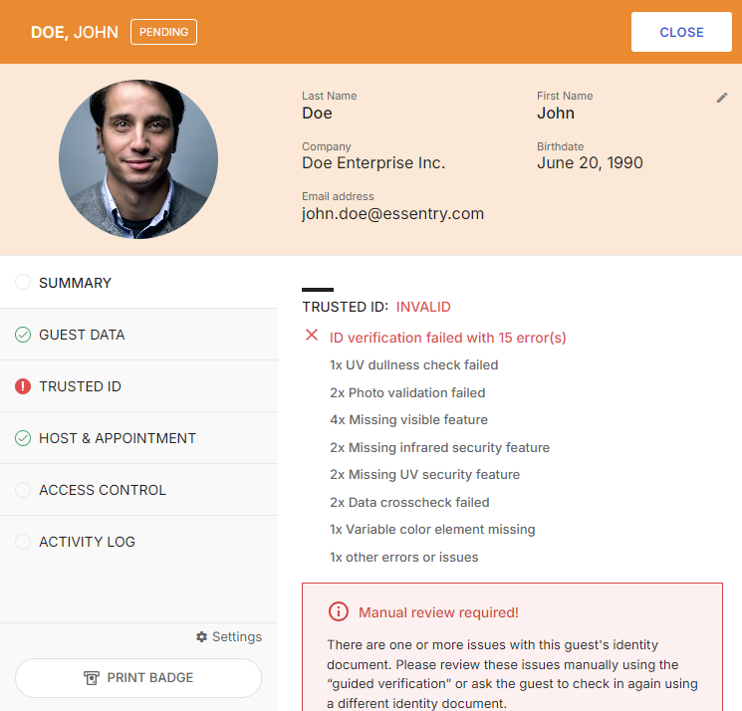742x711 pixels.
Task: Select the empty circle beside Access Control
Action: [23, 490]
